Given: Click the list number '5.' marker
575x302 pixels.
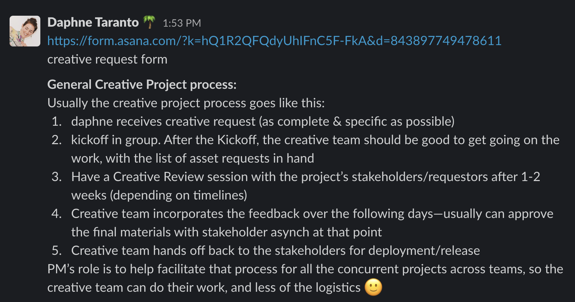Looking at the screenshot, I should pos(57,251).
